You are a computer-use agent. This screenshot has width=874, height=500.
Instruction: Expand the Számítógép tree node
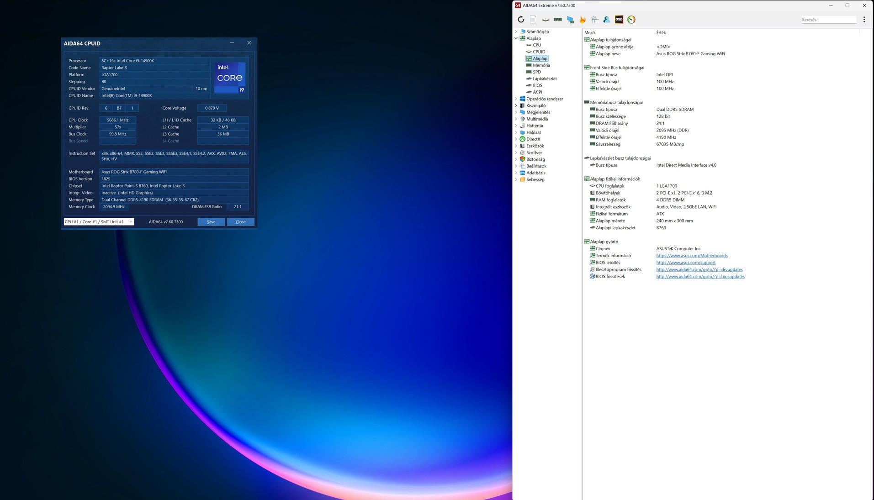516,32
